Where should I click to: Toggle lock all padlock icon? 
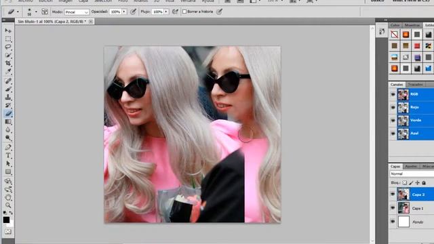[424, 182]
